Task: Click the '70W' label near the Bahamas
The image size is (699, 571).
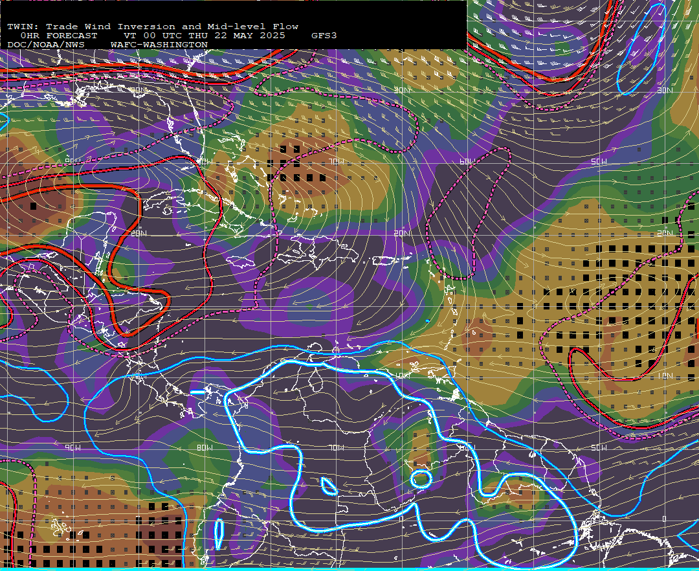Action: (337, 161)
